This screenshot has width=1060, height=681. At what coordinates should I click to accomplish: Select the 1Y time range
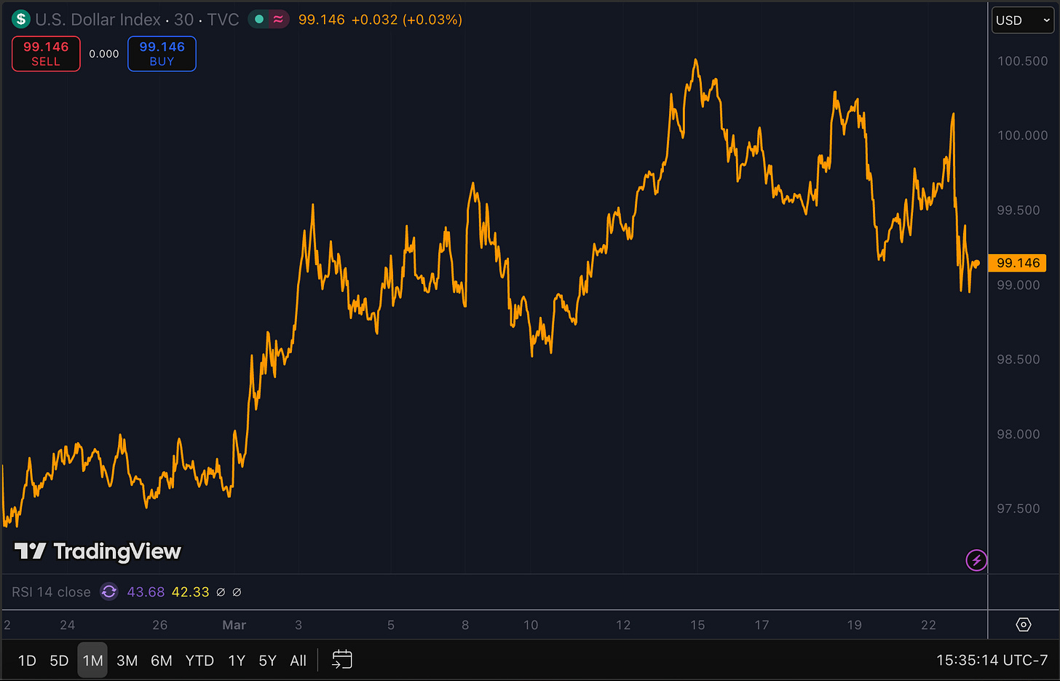[237, 661]
